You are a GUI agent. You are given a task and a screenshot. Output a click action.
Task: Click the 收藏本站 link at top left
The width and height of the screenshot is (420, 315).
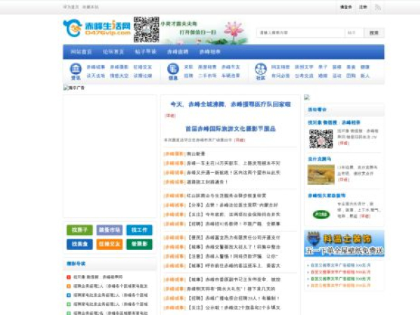90,7
